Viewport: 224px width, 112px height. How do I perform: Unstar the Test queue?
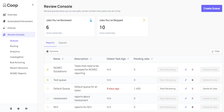point(48,80)
